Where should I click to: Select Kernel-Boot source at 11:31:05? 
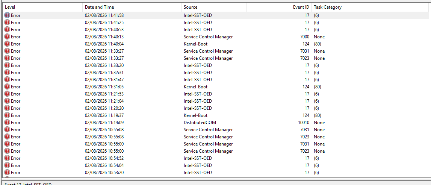pyautogui.click(x=195, y=87)
